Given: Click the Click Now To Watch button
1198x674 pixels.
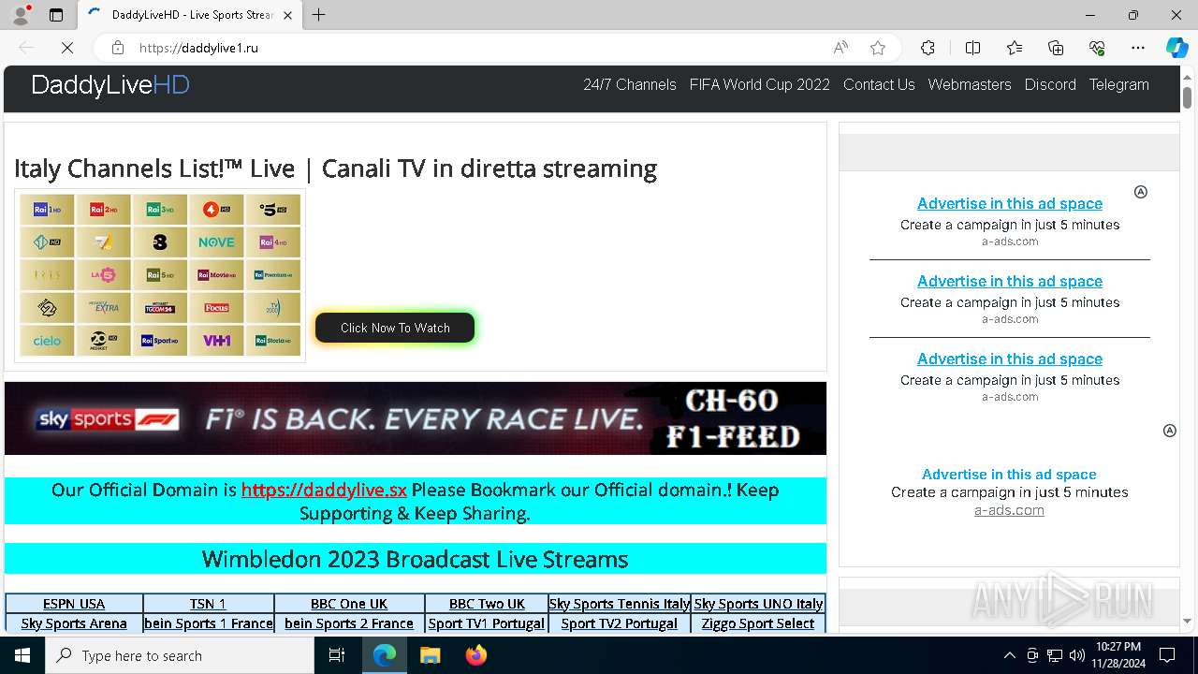Looking at the screenshot, I should click(x=395, y=328).
